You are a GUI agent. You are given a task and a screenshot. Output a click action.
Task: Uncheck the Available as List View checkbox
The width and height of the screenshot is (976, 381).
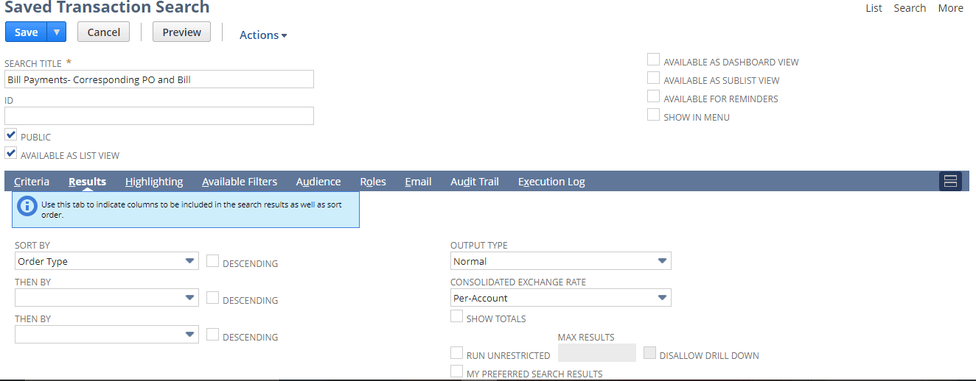(x=11, y=154)
